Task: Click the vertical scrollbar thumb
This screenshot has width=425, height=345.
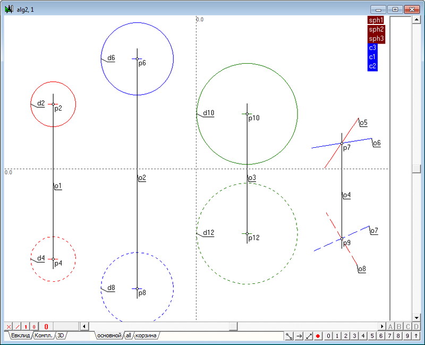Action: point(416,169)
